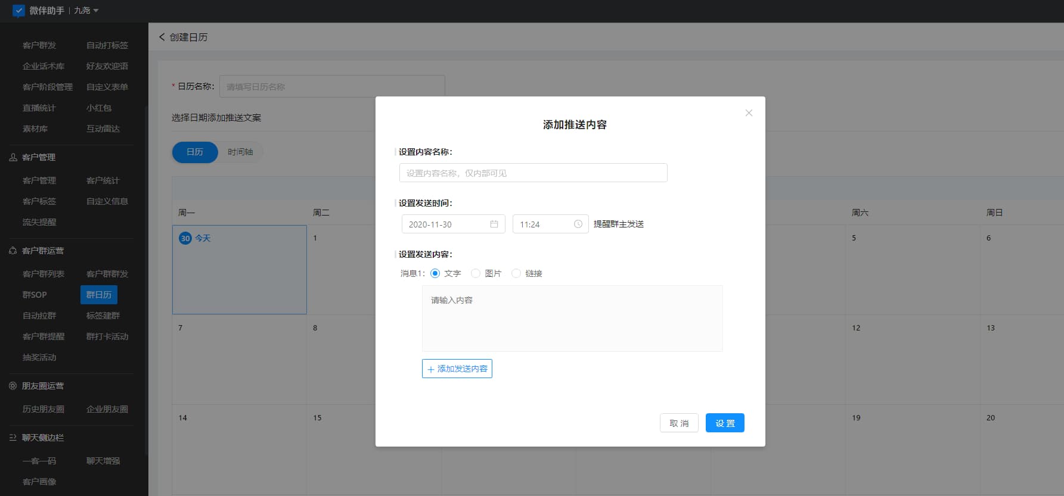The image size is (1064, 496).
Task: Open 群打卡活动 in the sidebar
Action: 107,336
